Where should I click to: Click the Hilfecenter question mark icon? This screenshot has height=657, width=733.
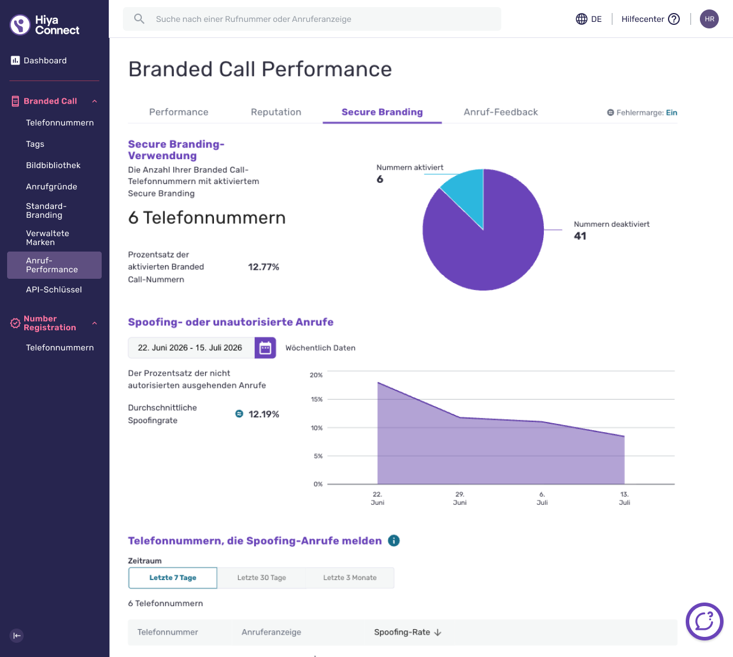click(674, 19)
